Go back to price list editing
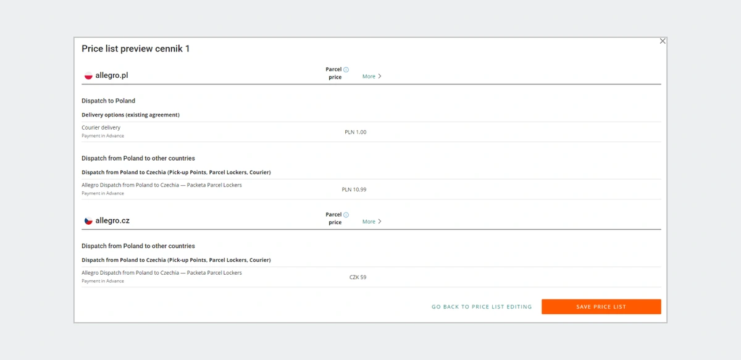The height and width of the screenshot is (360, 741). click(x=482, y=307)
